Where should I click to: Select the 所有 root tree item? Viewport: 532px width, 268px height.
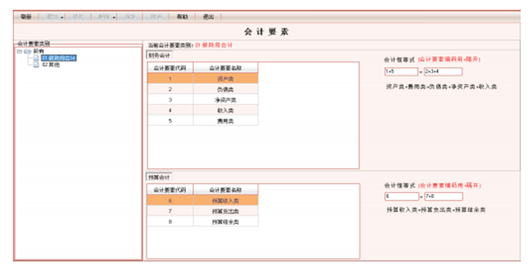38,52
